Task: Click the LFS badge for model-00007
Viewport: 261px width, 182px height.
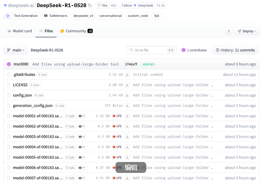Action: click(x=117, y=178)
